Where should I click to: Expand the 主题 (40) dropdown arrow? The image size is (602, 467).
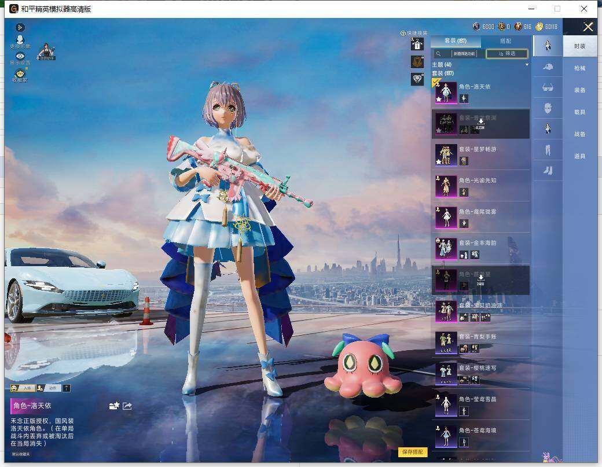[527, 64]
